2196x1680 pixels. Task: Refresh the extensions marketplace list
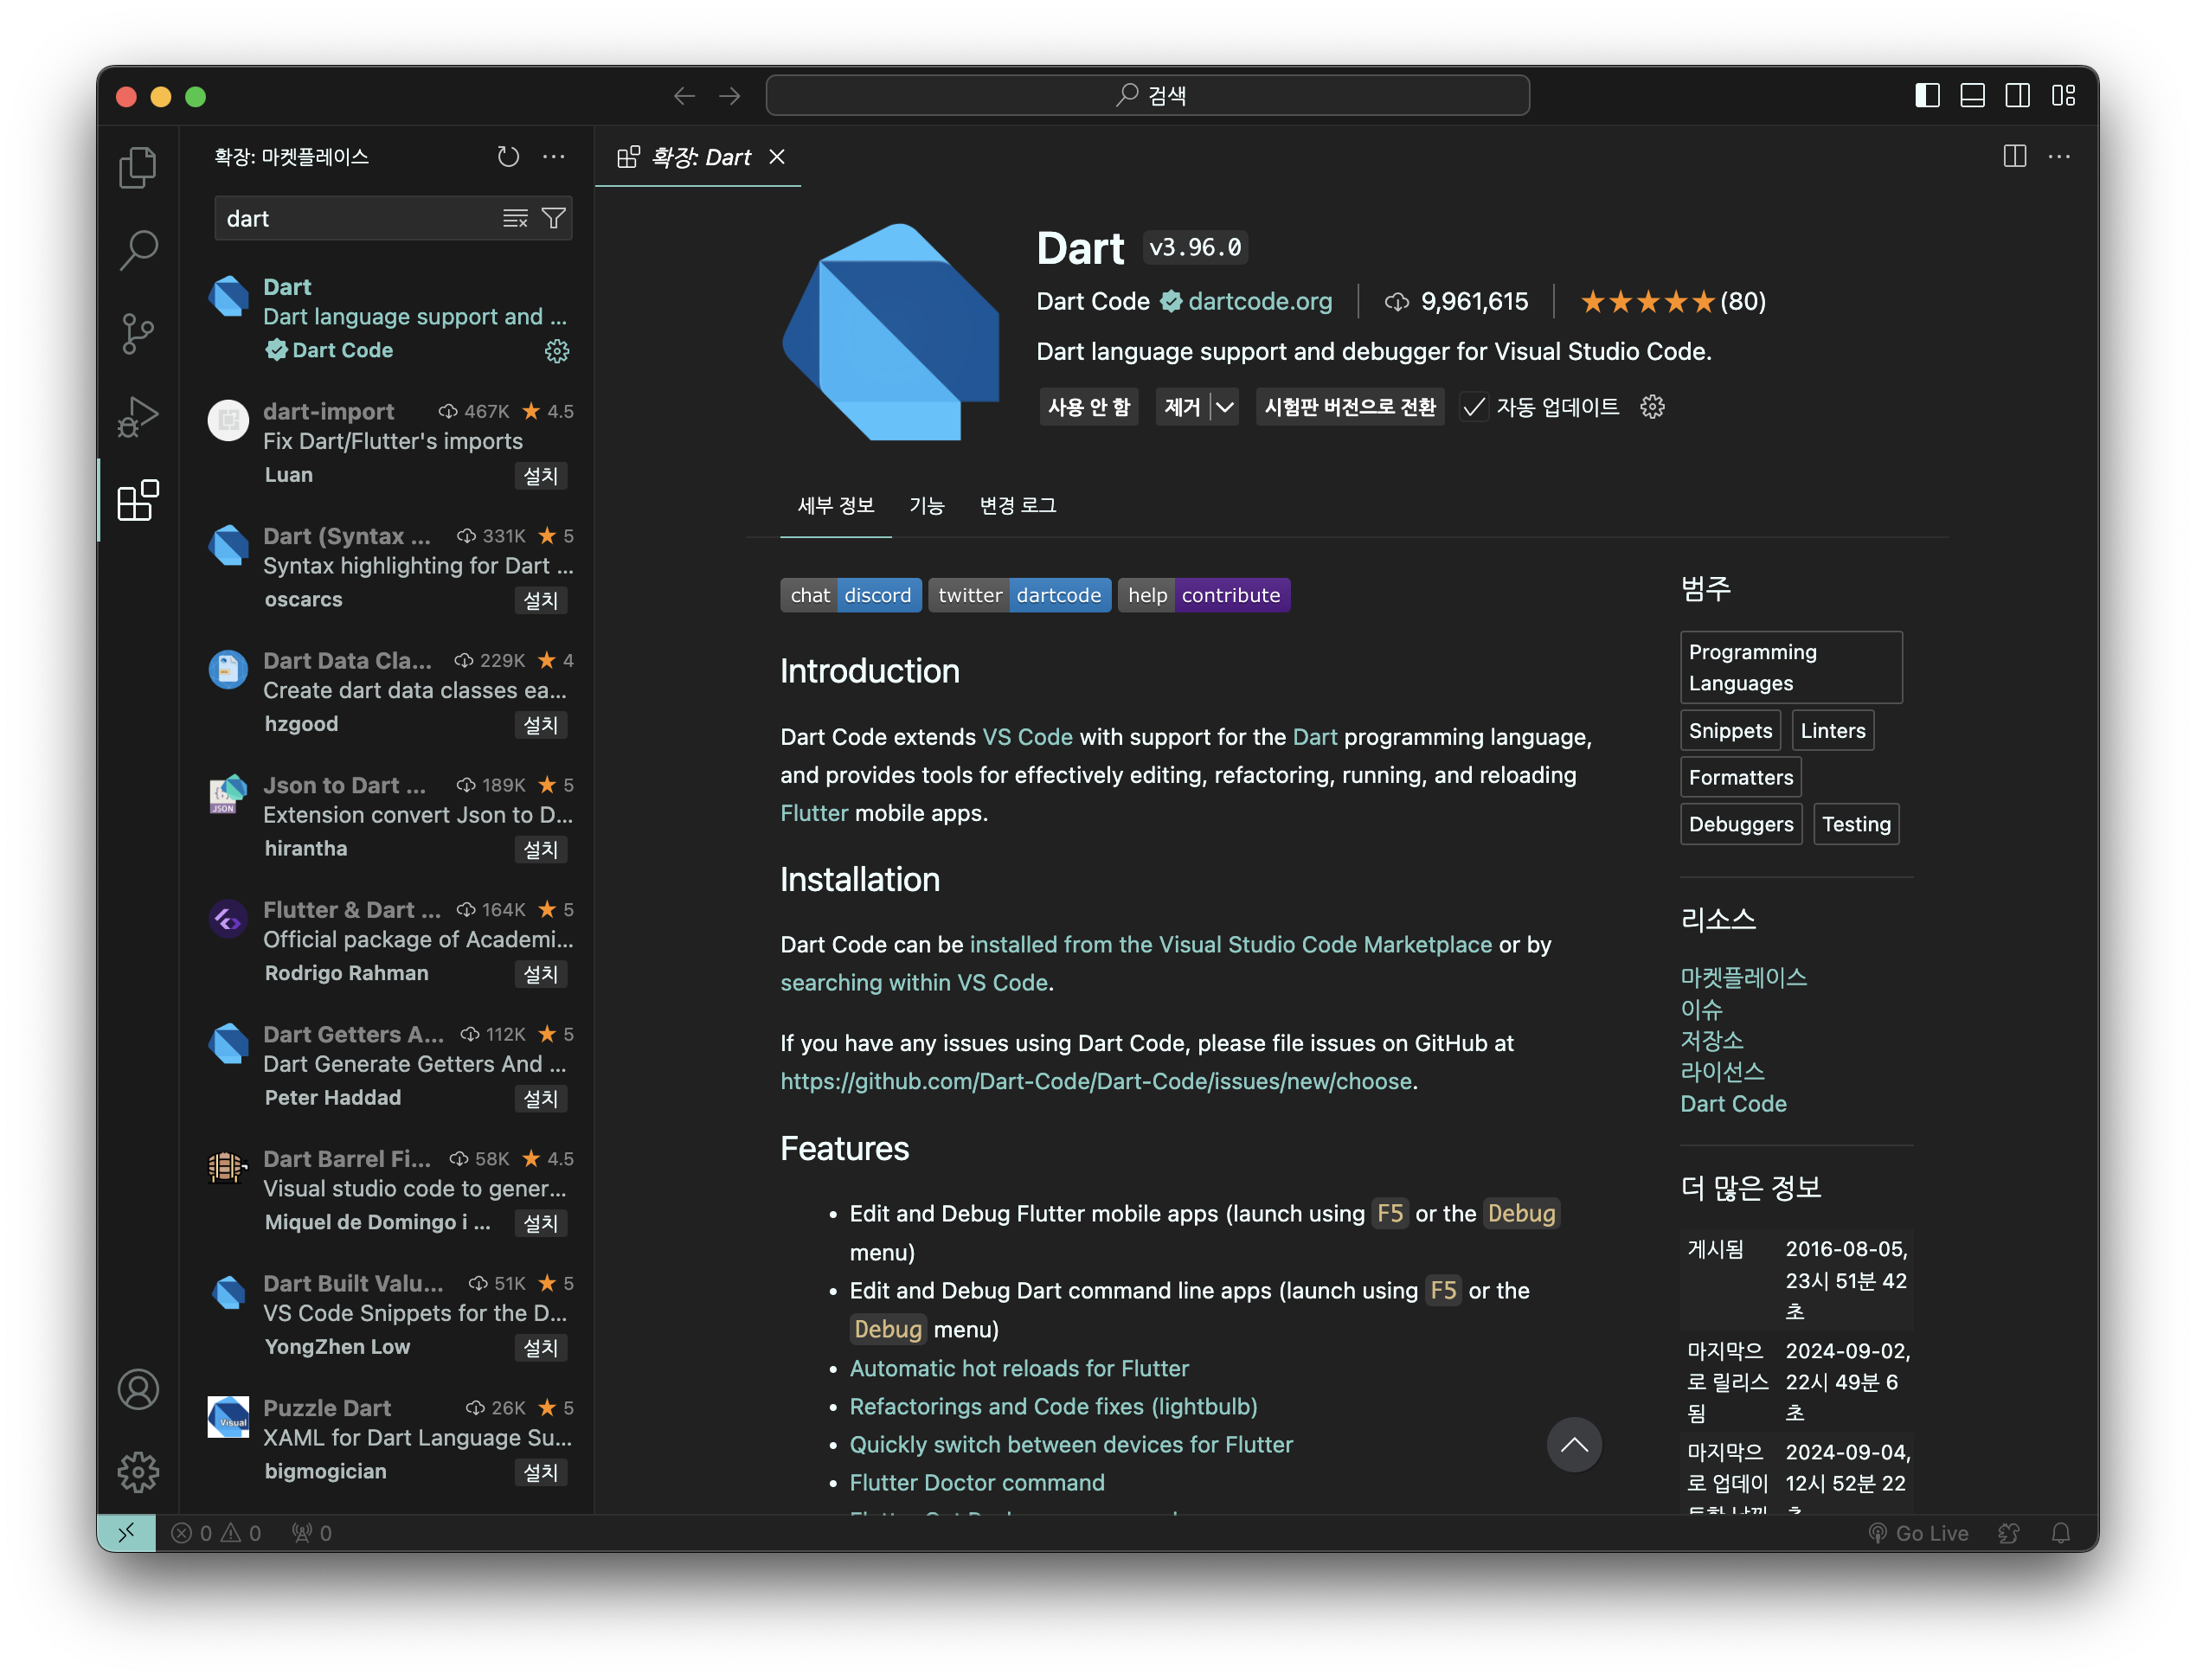(508, 157)
